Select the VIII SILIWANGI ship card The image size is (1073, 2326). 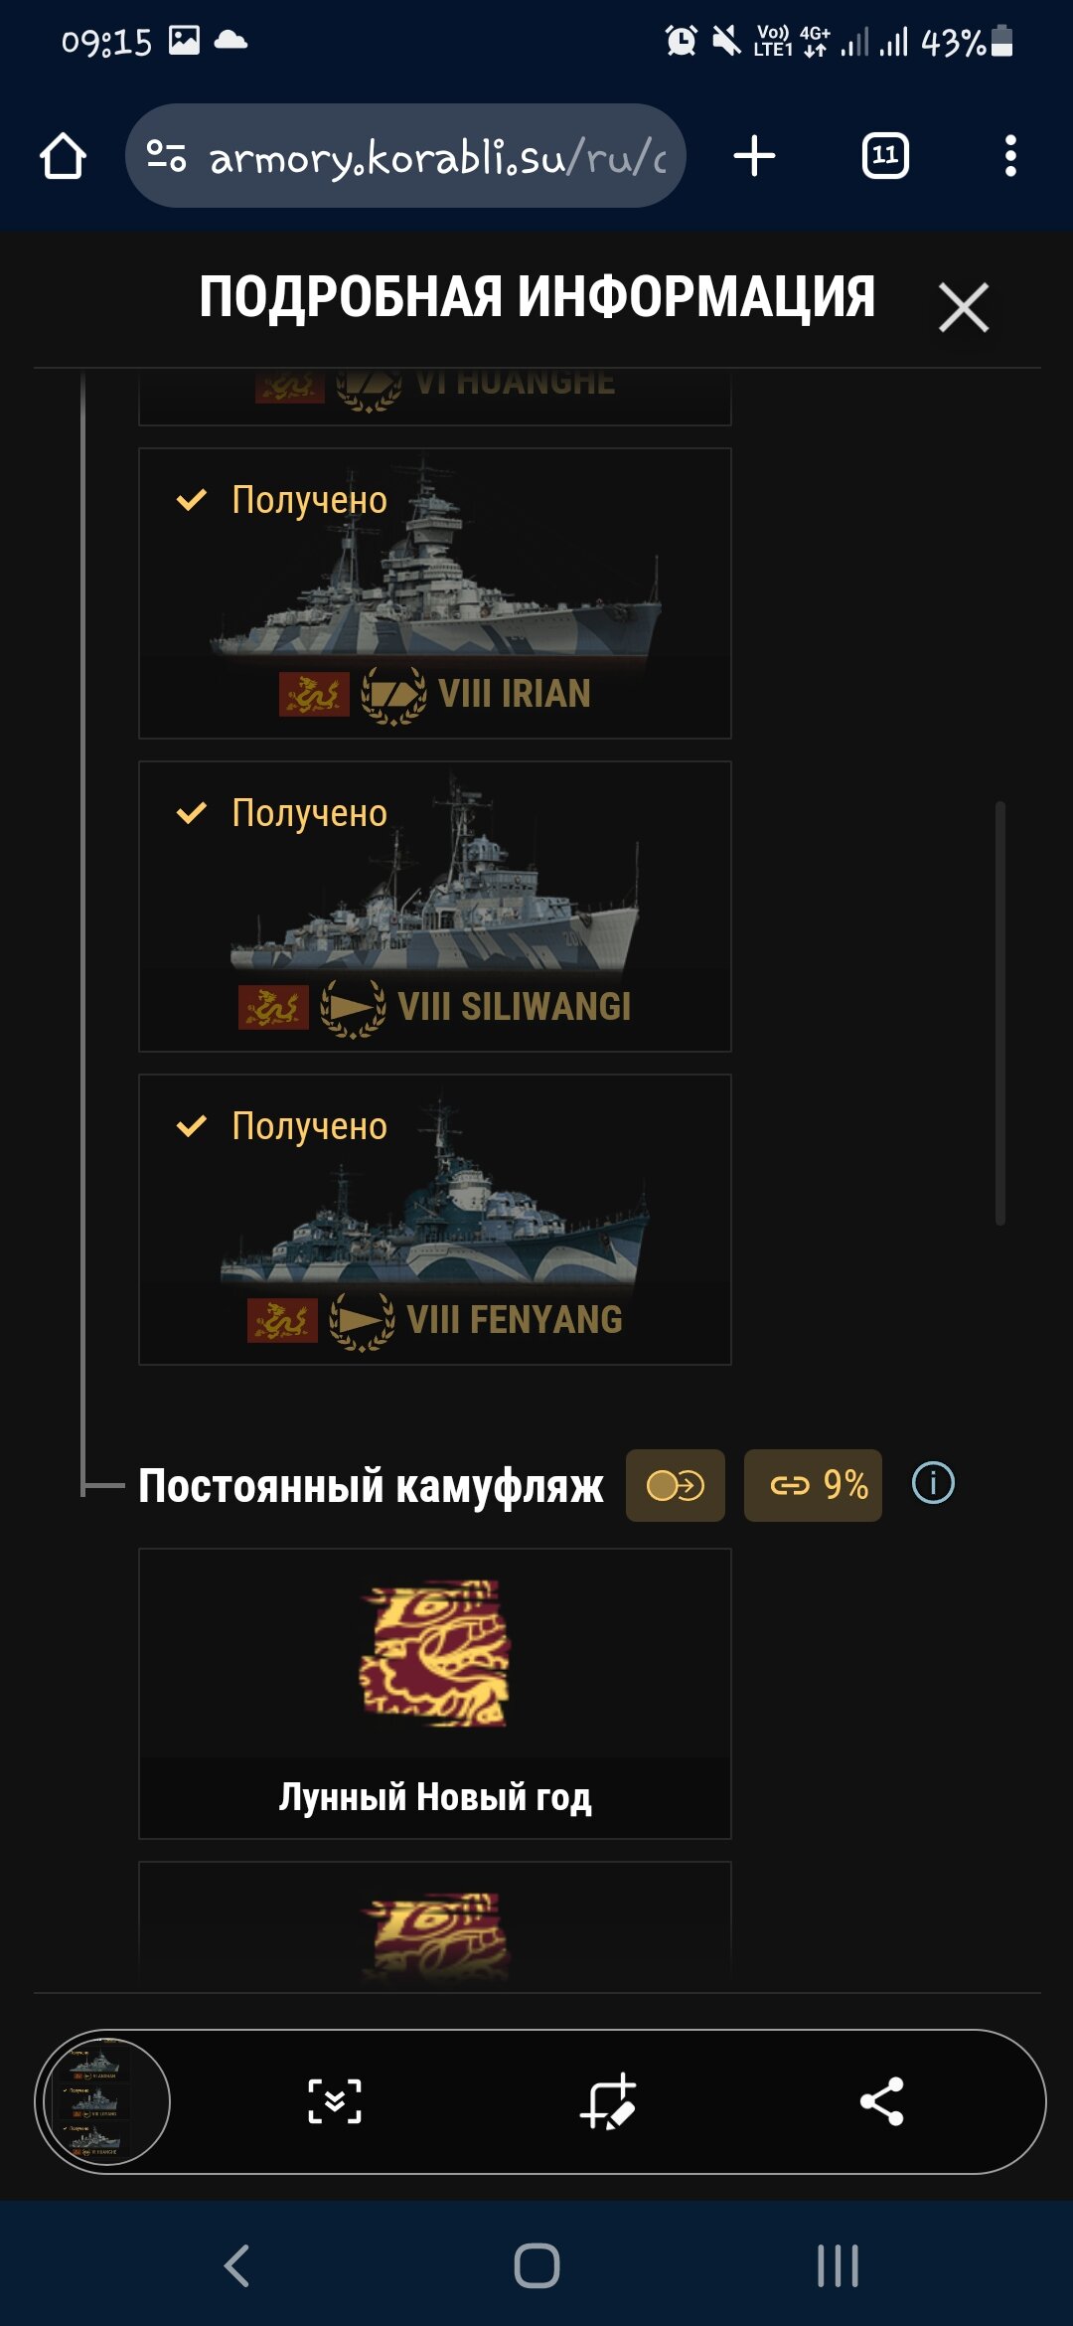[435, 907]
